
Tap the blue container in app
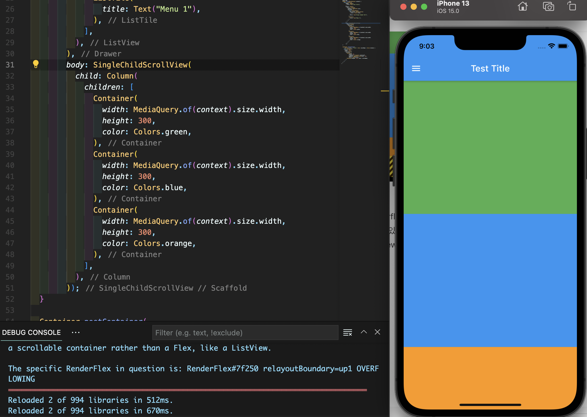coord(490,280)
